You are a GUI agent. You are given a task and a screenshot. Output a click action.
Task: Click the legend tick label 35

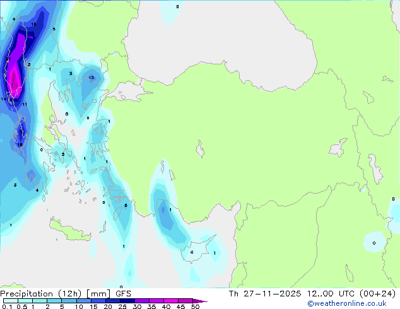pos(151,306)
